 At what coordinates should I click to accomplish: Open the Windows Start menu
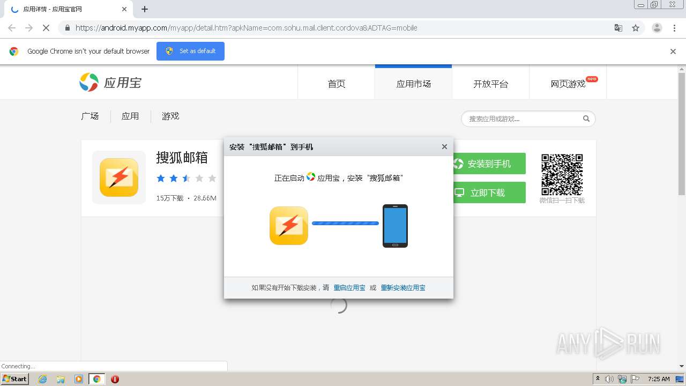click(x=15, y=378)
